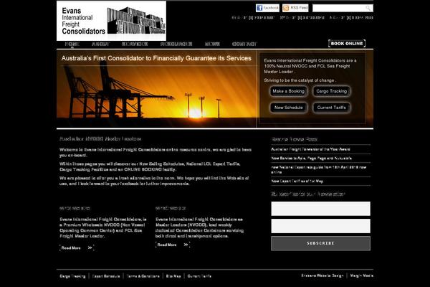Open the RSS Feed link
The height and width of the screenshot is (287, 430).
(x=295, y=8)
